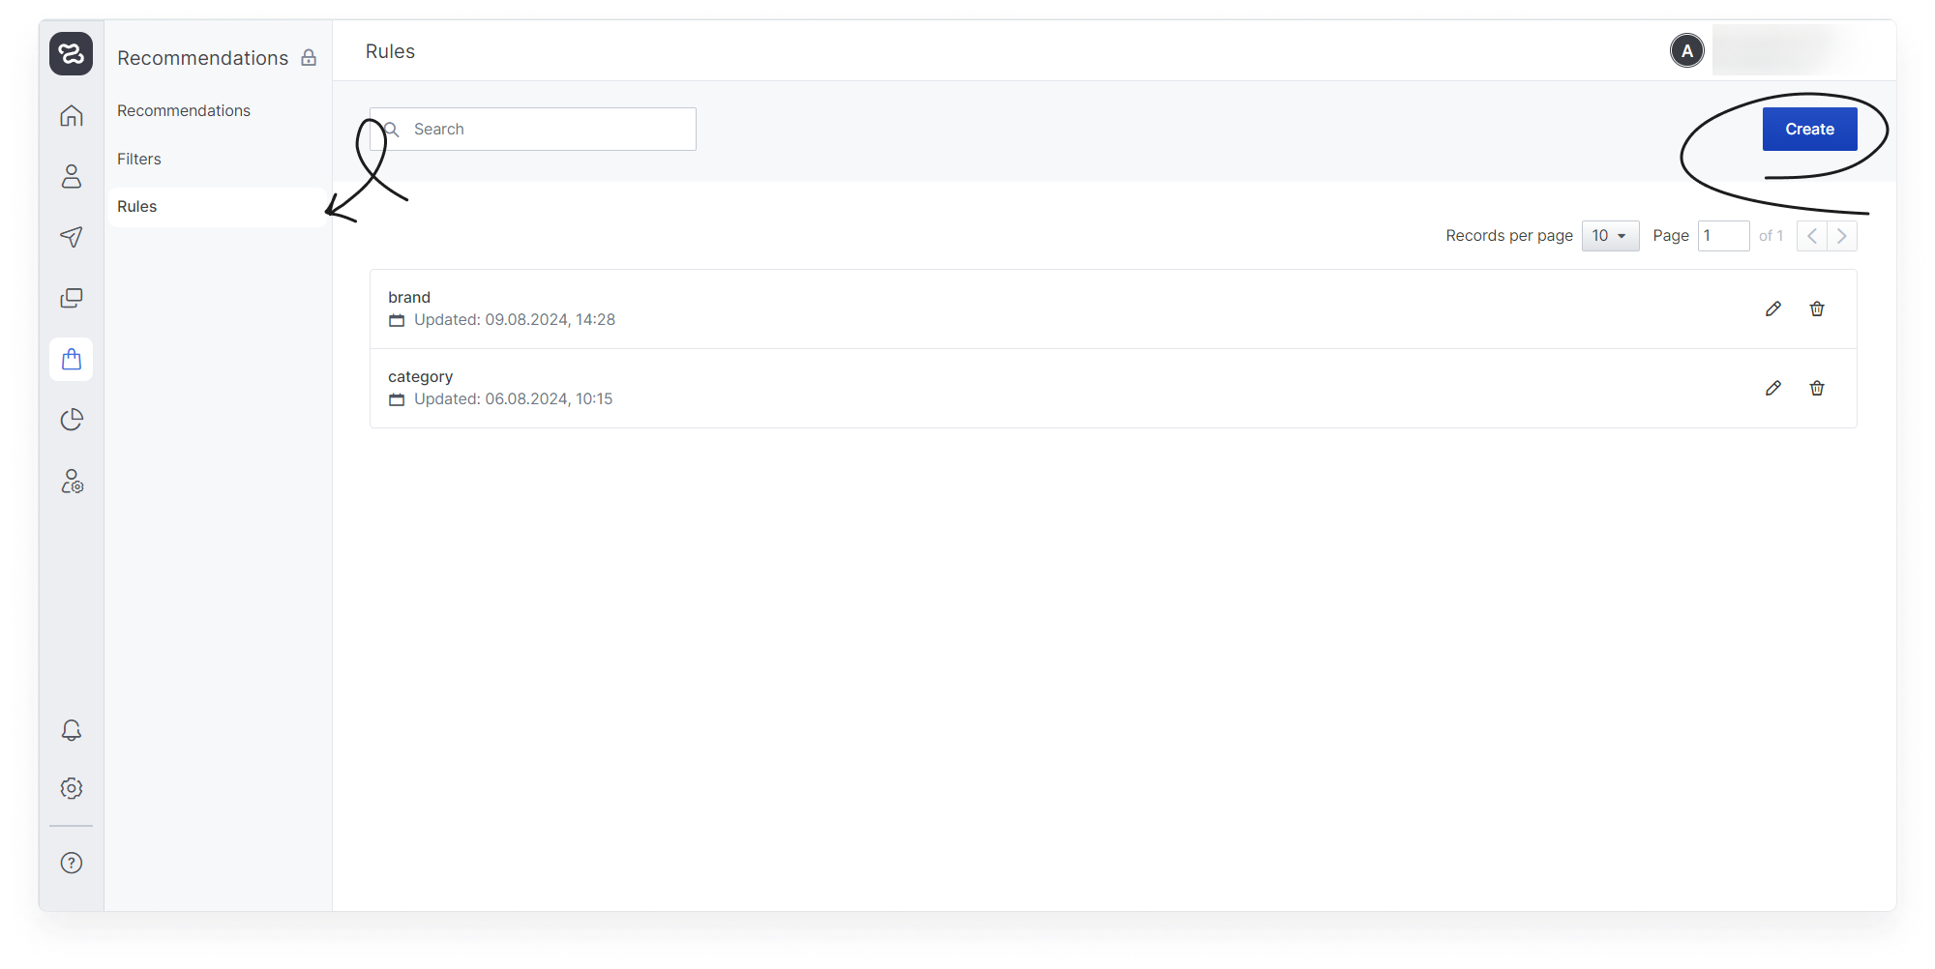Go to the previous page with the left chevron
Image resolution: width=1935 pixels, height=969 pixels.
tap(1812, 236)
